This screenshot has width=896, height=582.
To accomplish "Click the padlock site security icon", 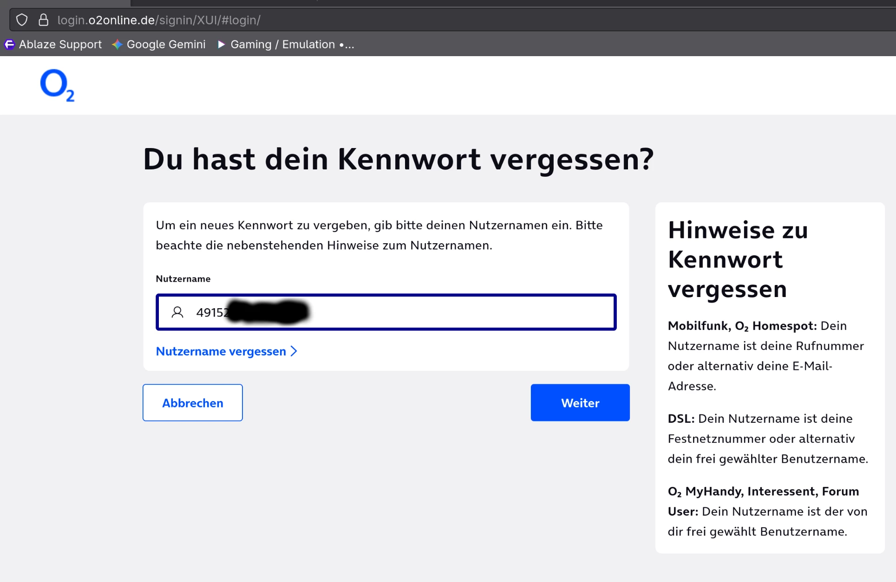I will 43,20.
